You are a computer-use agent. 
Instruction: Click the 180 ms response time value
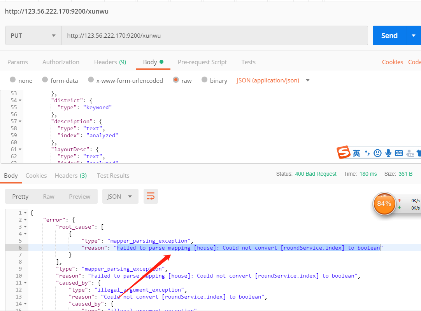click(368, 174)
